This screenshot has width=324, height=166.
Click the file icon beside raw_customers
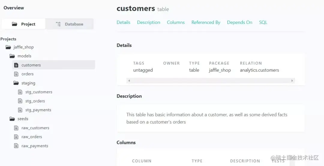click(x=16, y=128)
